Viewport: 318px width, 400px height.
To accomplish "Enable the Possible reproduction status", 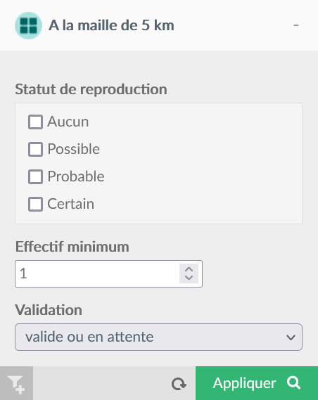I will point(35,149).
